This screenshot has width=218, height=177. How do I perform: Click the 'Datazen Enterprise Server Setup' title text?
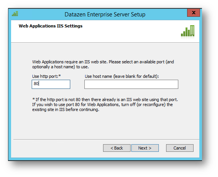coord(105,14)
